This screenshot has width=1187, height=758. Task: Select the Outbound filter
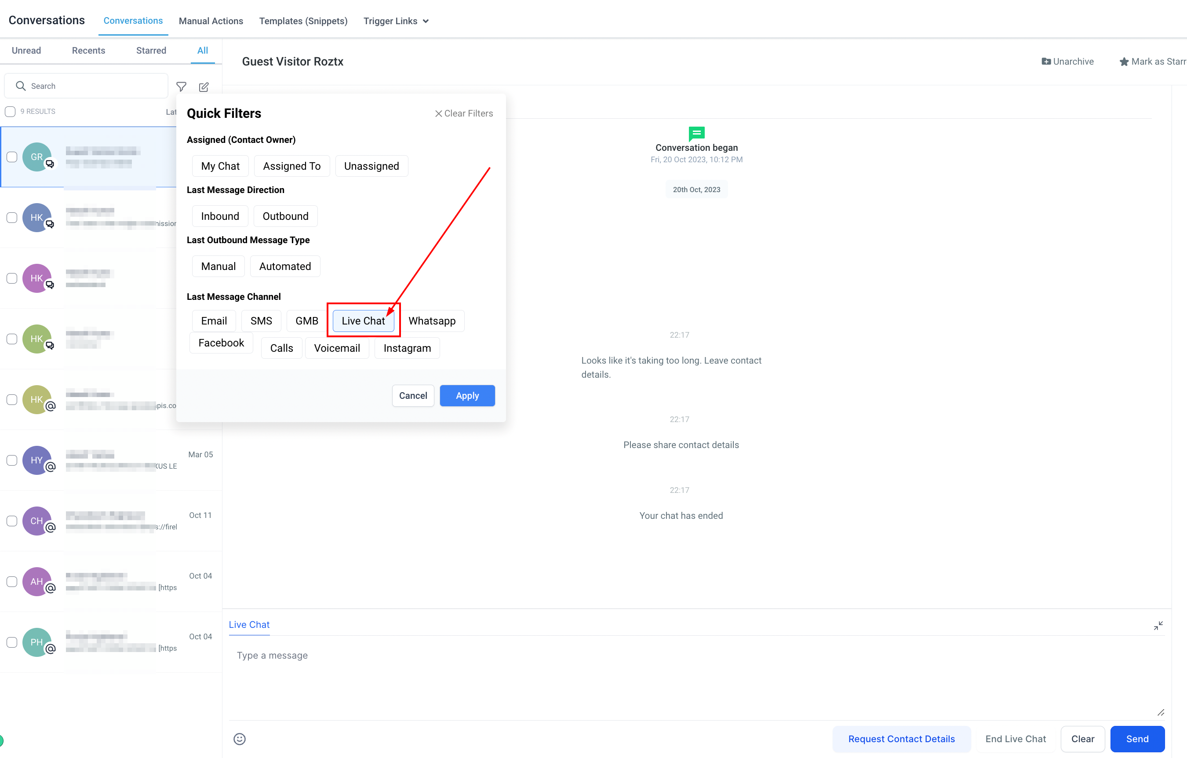click(x=285, y=216)
